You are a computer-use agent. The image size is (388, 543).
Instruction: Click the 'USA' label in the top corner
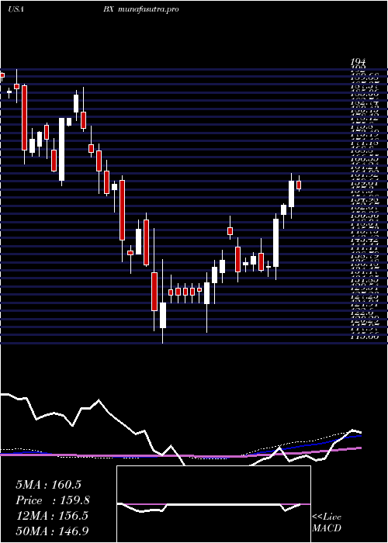tap(16, 9)
